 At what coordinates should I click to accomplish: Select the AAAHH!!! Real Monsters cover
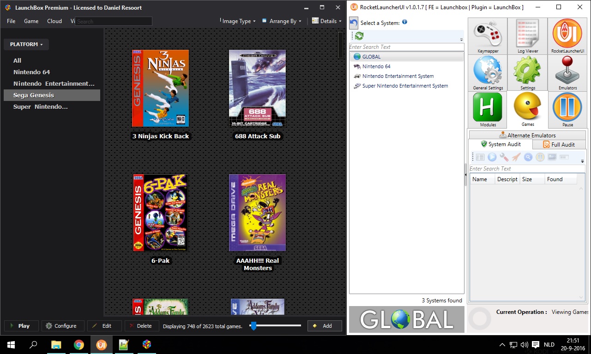tap(258, 213)
